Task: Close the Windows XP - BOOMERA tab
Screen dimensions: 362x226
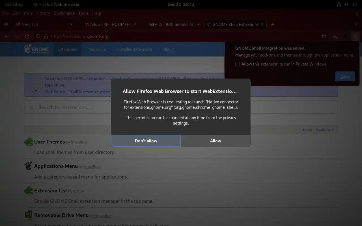Action: pyautogui.click(x=135, y=25)
